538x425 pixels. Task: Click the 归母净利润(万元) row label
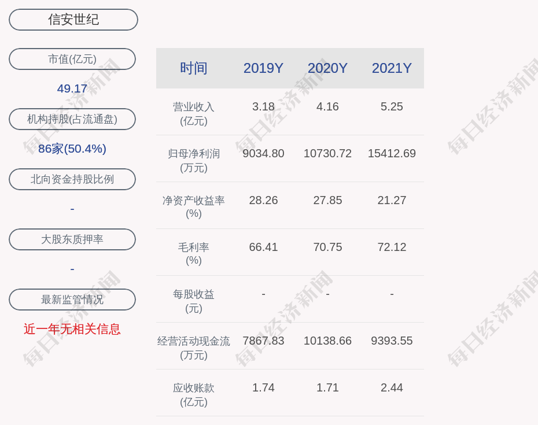(194, 161)
